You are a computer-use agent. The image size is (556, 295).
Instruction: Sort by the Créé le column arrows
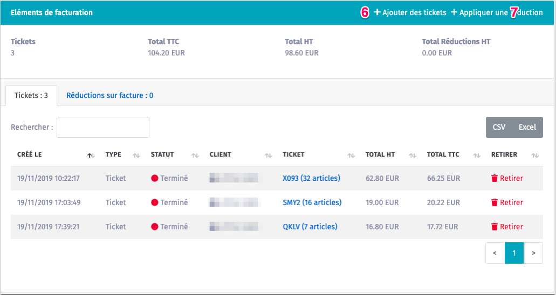click(x=91, y=155)
